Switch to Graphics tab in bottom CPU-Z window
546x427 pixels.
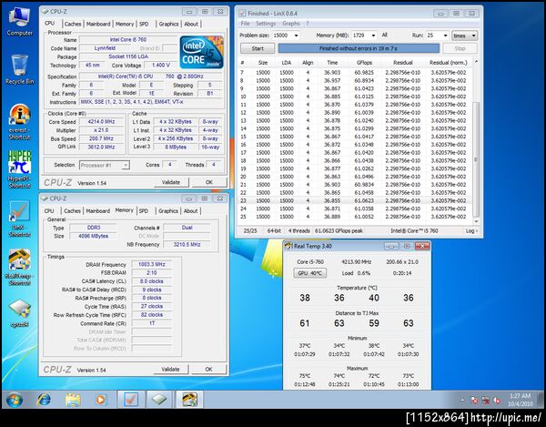tap(168, 211)
